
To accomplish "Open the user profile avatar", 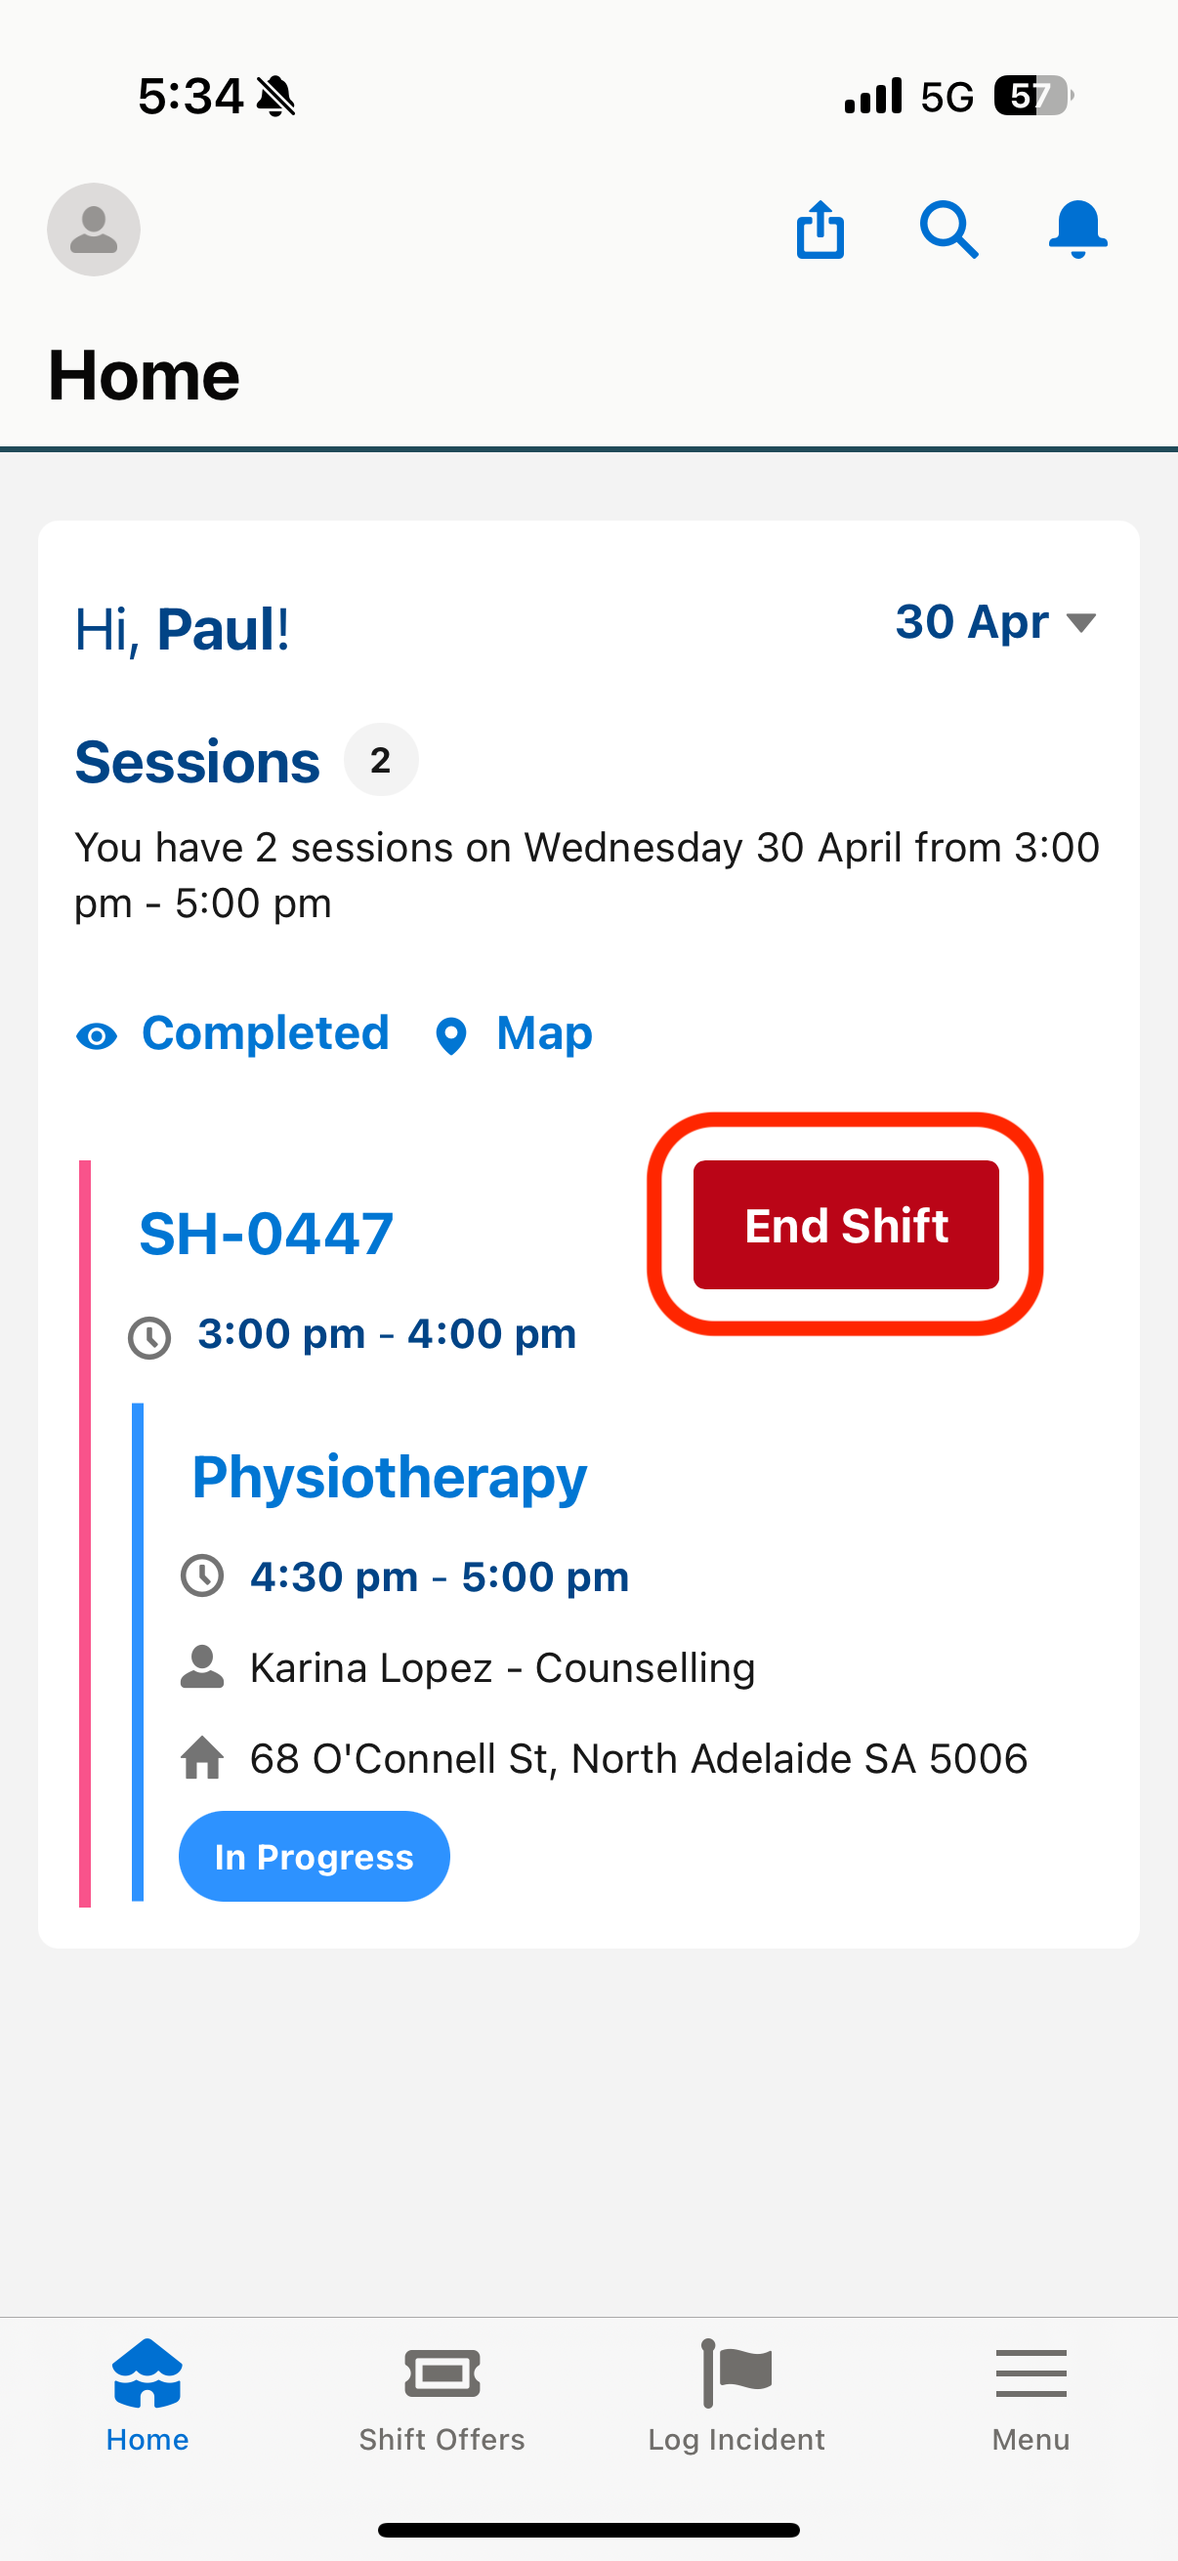I will [x=94, y=230].
